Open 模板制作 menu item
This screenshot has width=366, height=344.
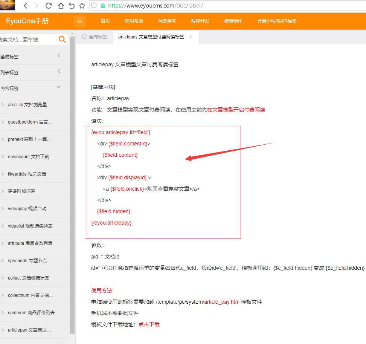point(233,21)
